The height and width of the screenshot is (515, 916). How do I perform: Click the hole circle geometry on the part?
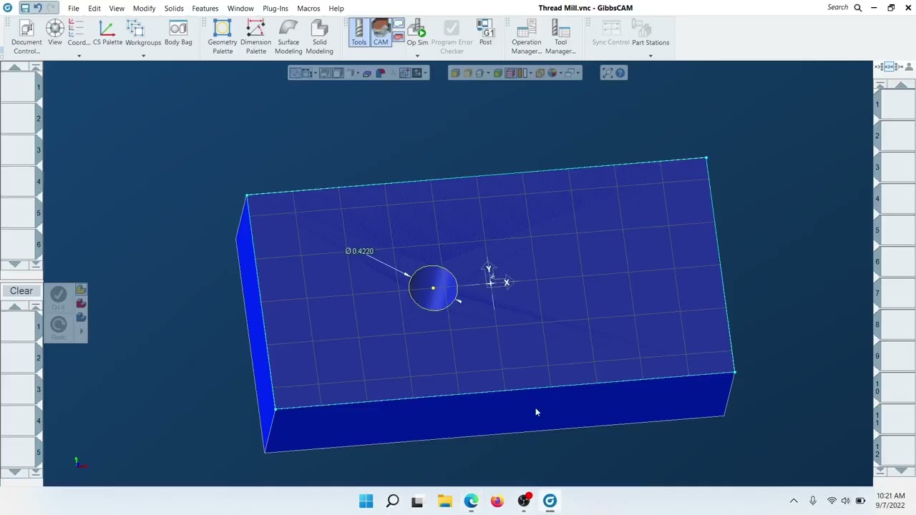[x=433, y=288]
